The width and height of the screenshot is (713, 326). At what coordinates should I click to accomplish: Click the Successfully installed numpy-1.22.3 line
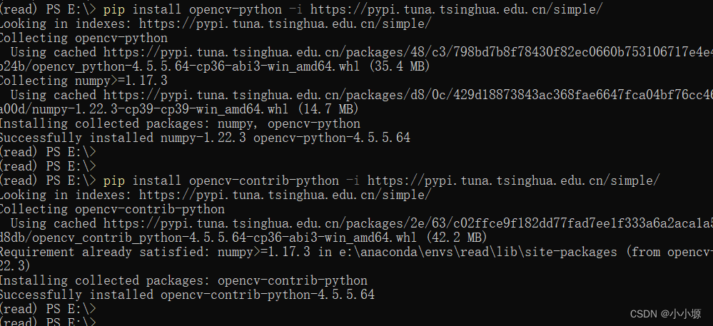[205, 138]
